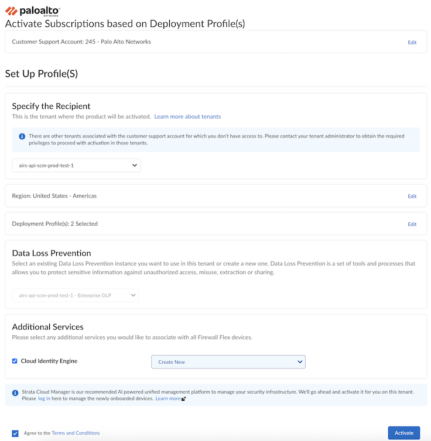Screen dimensions: 431x441
Task: Open Learn more about tenants link
Action: [x=187, y=117]
